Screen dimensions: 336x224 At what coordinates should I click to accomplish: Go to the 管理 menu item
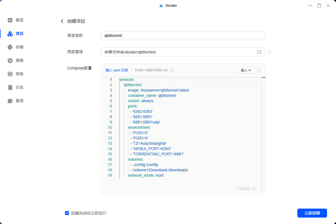click(20, 101)
